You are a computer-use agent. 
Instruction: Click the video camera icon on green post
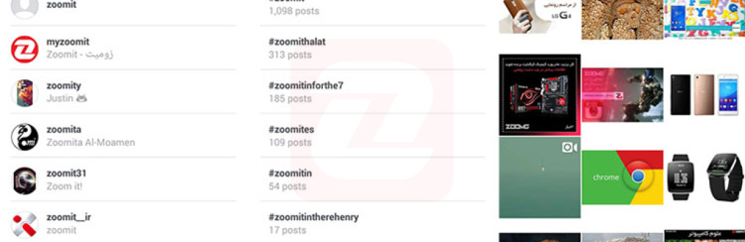[569, 148]
